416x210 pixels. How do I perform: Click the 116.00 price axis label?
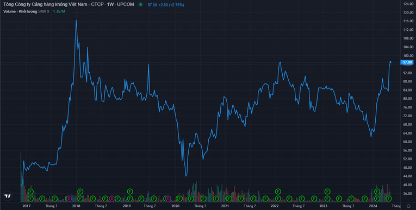(x=408, y=21)
